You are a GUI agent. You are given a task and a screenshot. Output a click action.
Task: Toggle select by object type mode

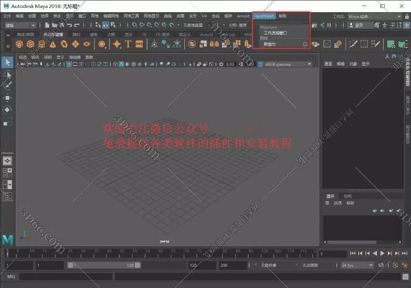click(105, 25)
